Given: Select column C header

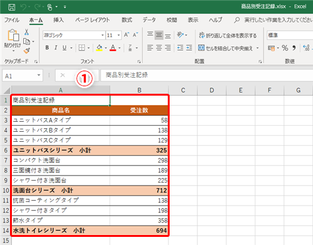Looking at the screenshot, I should point(183,90).
